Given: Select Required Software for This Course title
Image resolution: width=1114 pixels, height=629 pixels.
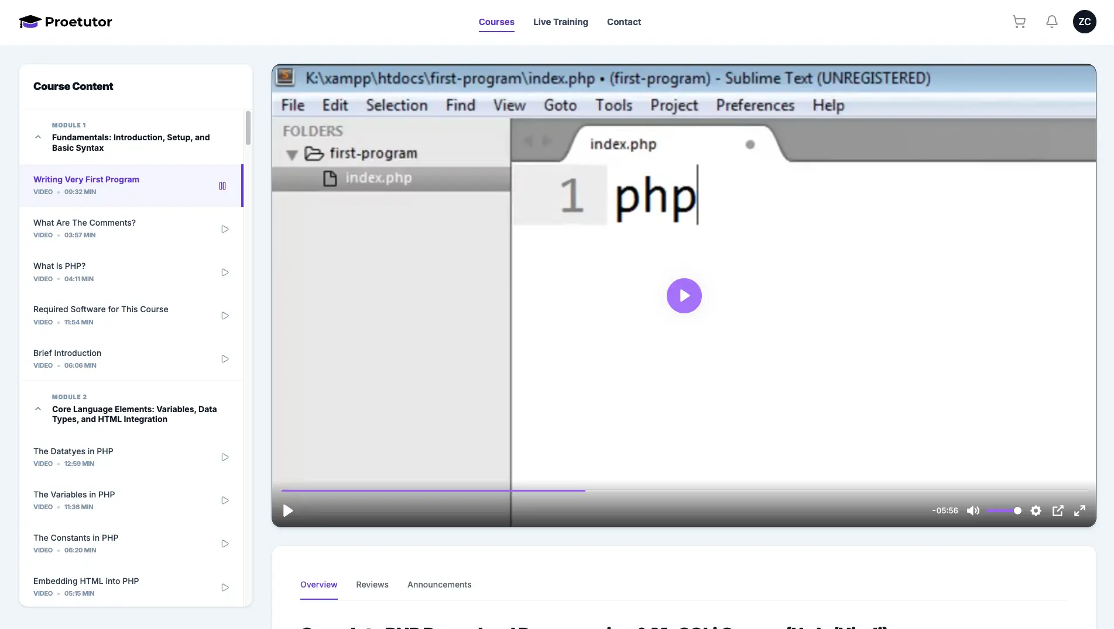Looking at the screenshot, I should point(101,309).
